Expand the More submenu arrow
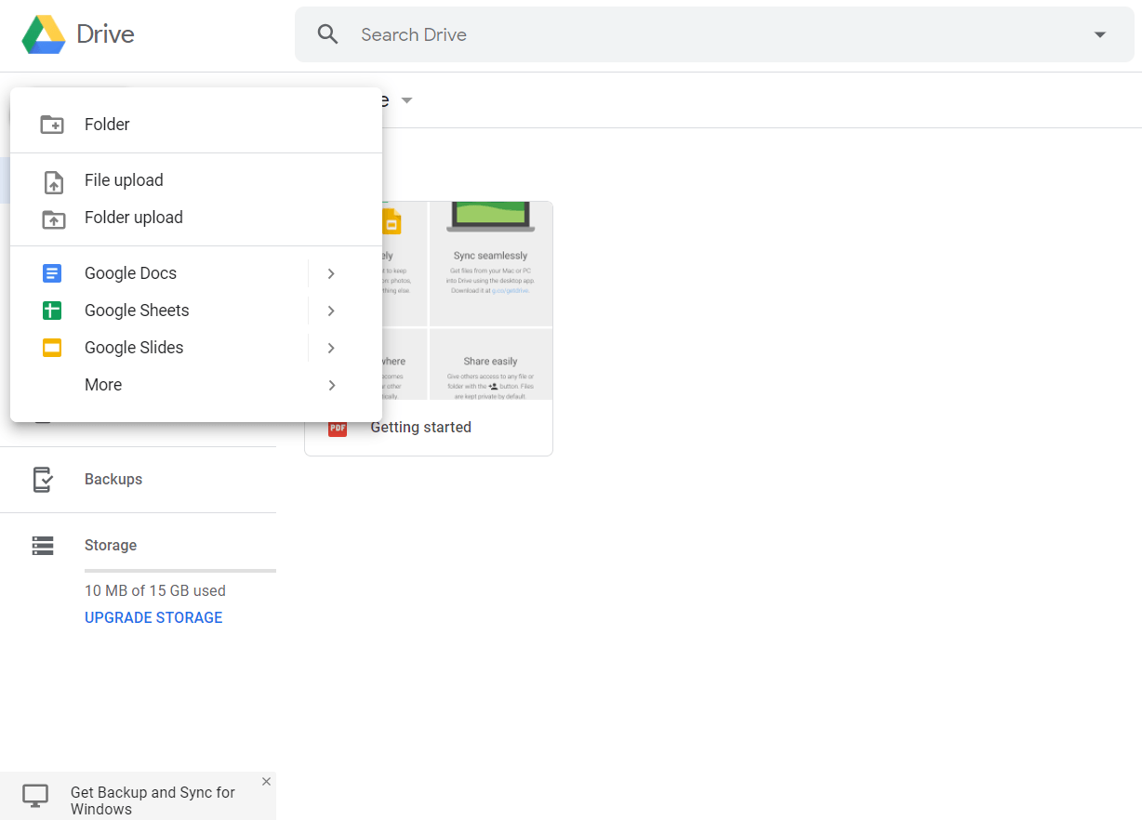The height and width of the screenshot is (820, 1142). pos(331,385)
